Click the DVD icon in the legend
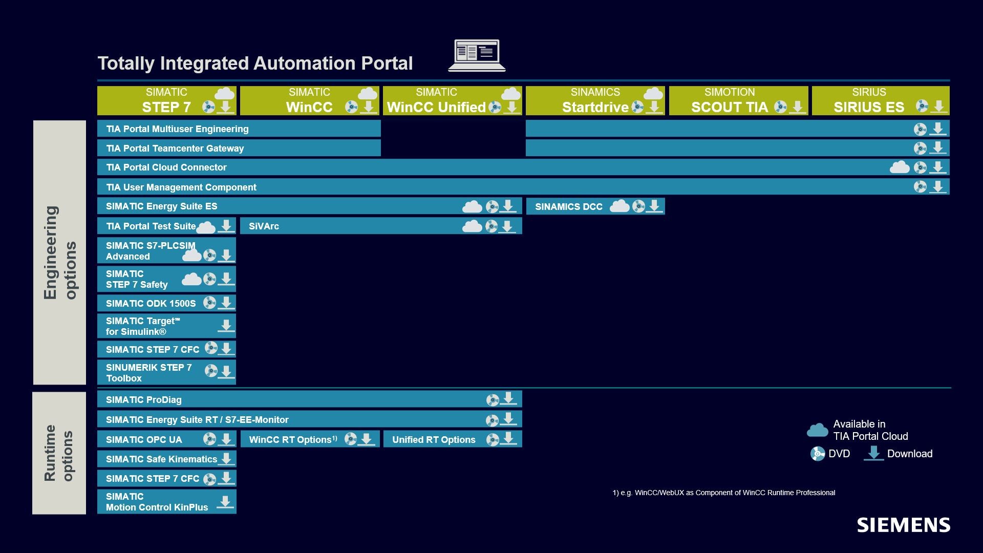This screenshot has width=983, height=553. tap(818, 454)
